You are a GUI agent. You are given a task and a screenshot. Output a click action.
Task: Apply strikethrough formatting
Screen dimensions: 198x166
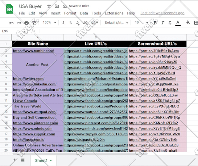170,23
